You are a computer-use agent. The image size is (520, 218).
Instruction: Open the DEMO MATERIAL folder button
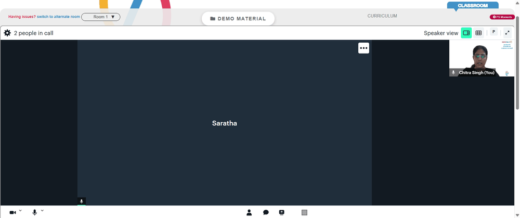coord(238,19)
